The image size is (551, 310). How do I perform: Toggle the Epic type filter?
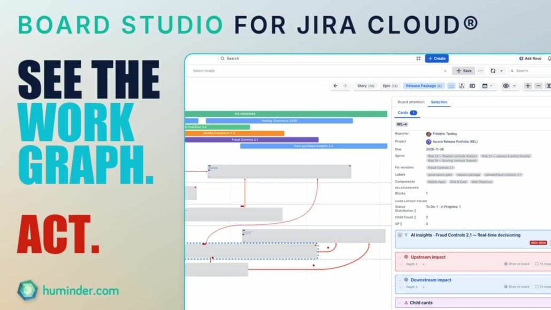point(389,86)
